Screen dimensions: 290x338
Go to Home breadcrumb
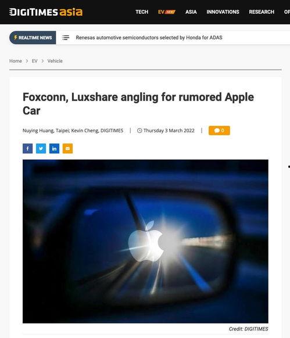point(16,61)
